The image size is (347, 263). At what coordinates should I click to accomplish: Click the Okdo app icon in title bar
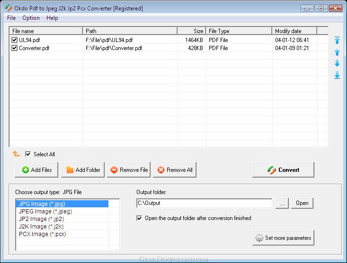(9, 8)
